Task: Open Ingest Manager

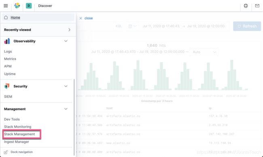Action: click(x=17, y=142)
